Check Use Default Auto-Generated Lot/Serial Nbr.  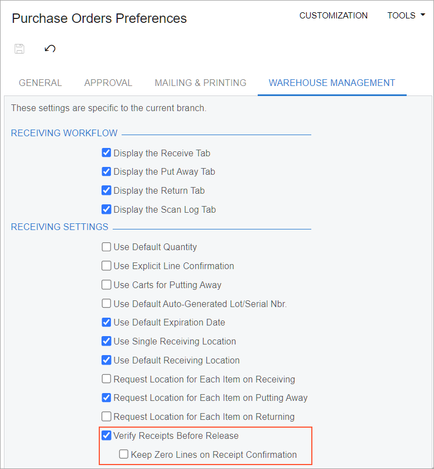(x=107, y=304)
